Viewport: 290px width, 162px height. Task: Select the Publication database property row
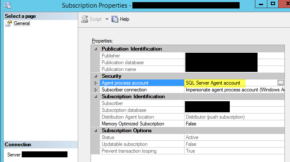[142, 63]
